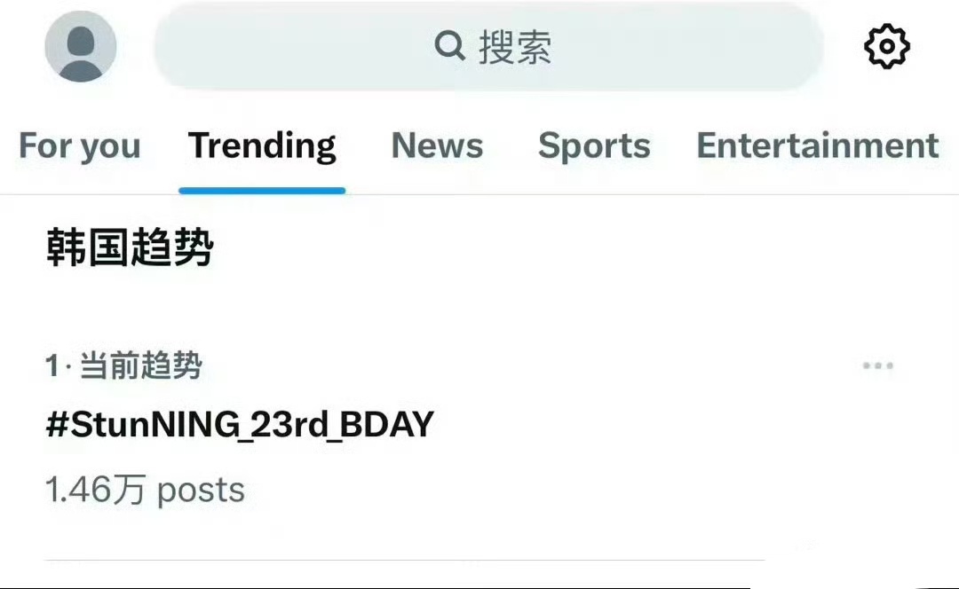The width and height of the screenshot is (959, 589).
Task: Open hashtag #StunNING_23rd_BDAY
Action: pos(240,424)
